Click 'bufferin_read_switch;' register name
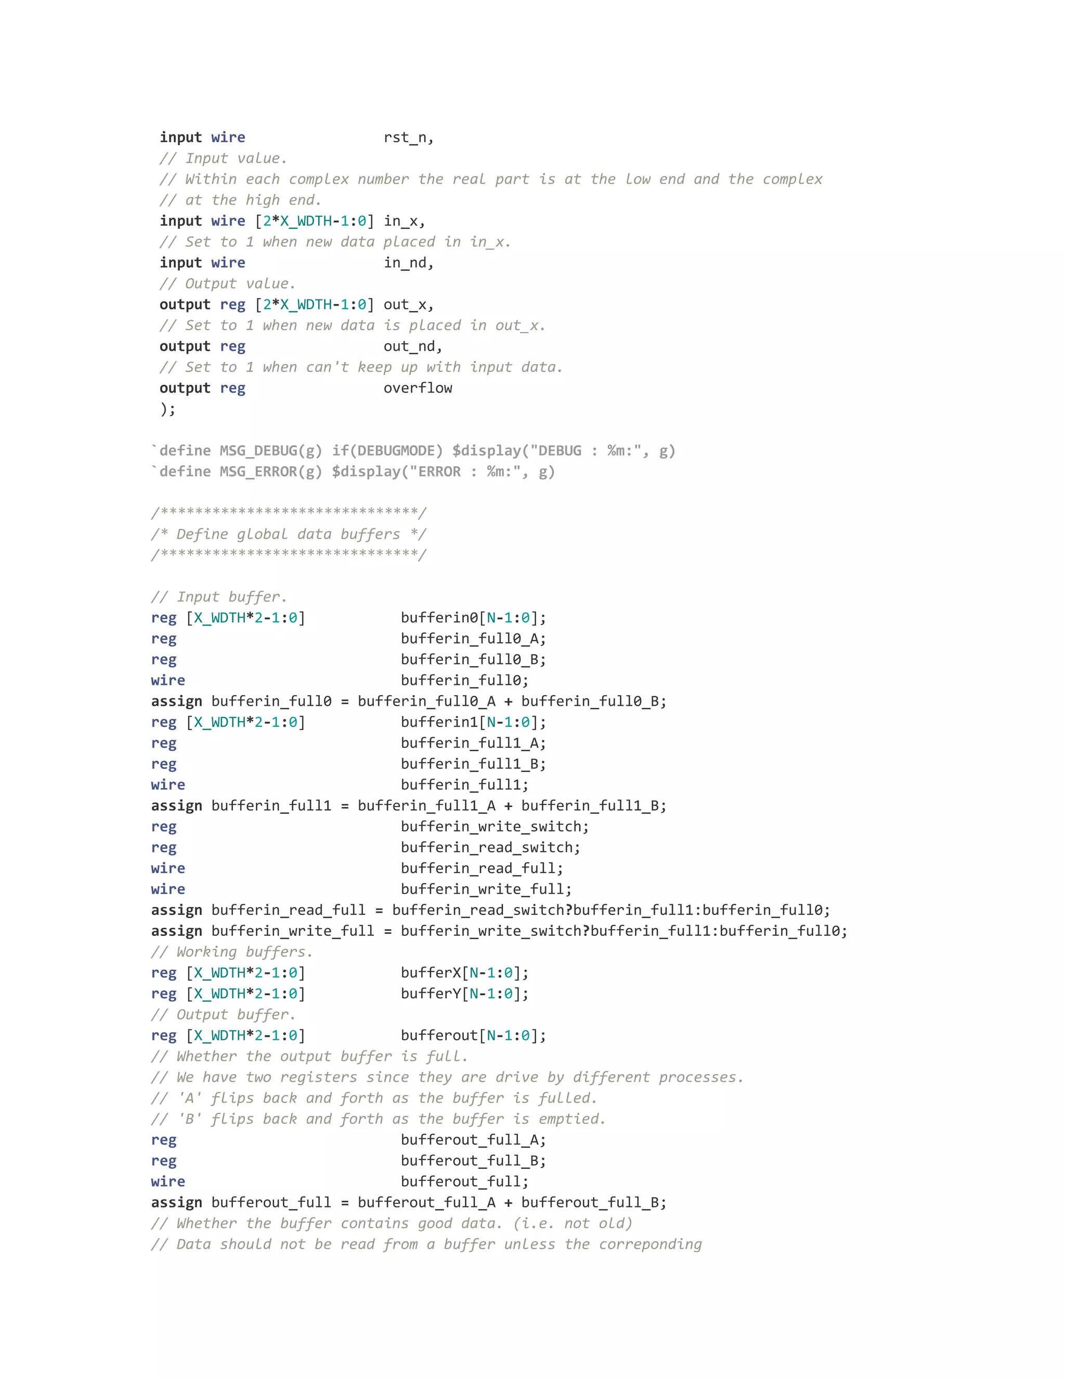This screenshot has height=1378, width=1065. 490,848
